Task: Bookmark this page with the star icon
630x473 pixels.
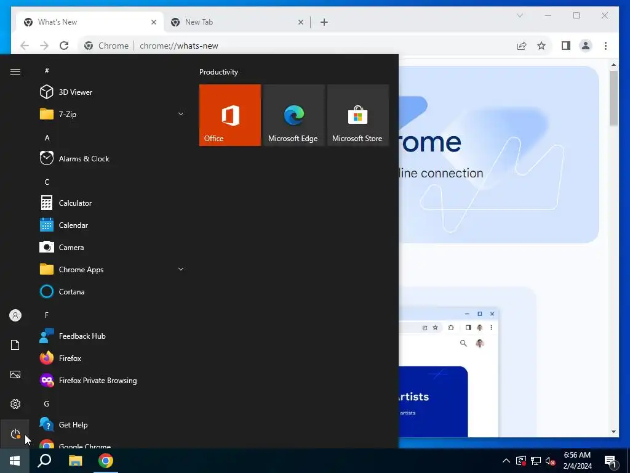Action: coord(541,46)
